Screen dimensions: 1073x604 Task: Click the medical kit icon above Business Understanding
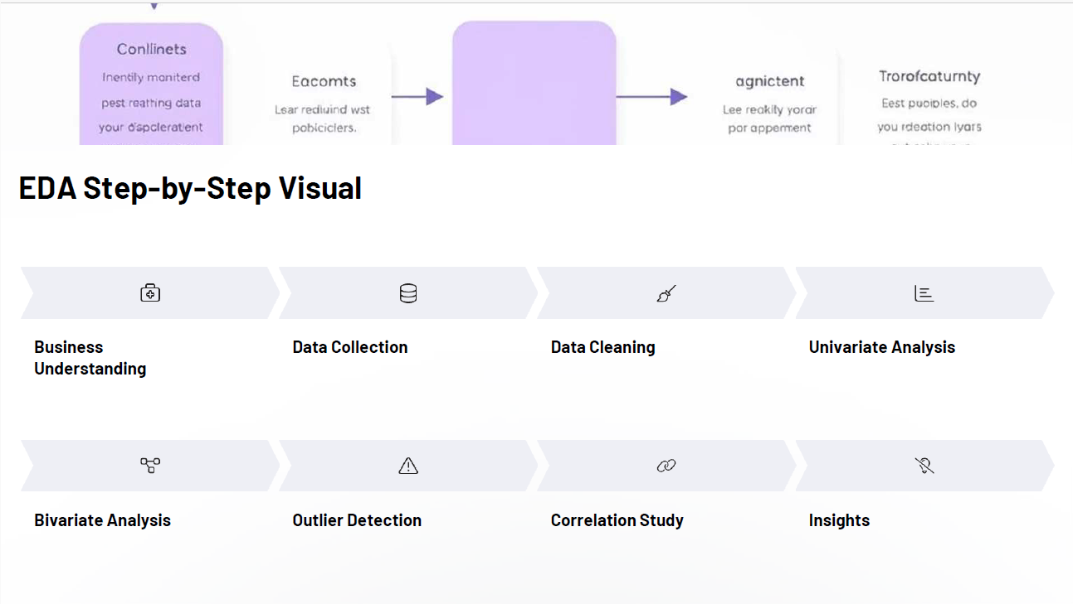click(x=150, y=293)
